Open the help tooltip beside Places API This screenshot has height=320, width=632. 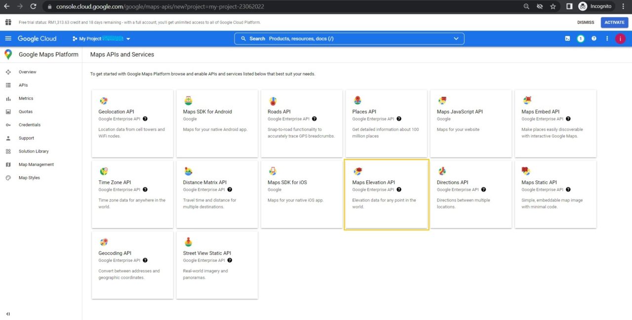399,119
